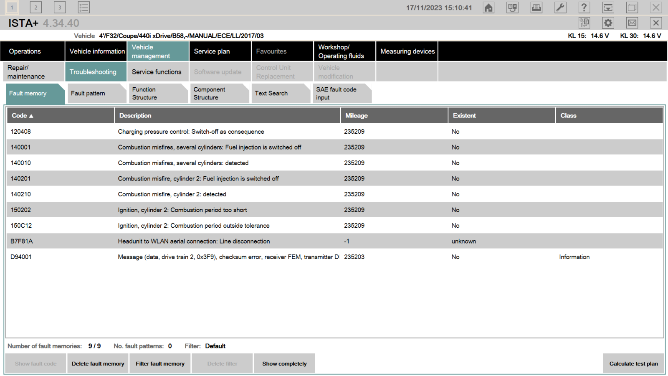Click the Calculate test plan button

(x=633, y=363)
